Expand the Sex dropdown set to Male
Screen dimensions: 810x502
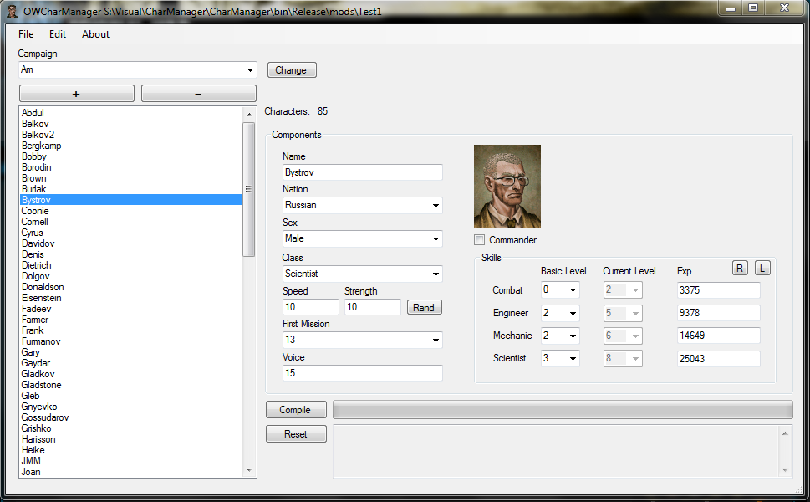[x=436, y=238]
